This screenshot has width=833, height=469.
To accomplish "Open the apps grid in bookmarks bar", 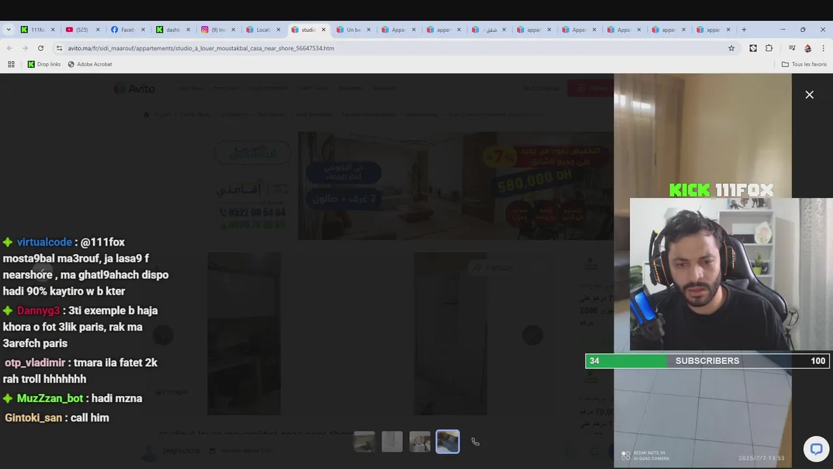I will click(x=11, y=64).
